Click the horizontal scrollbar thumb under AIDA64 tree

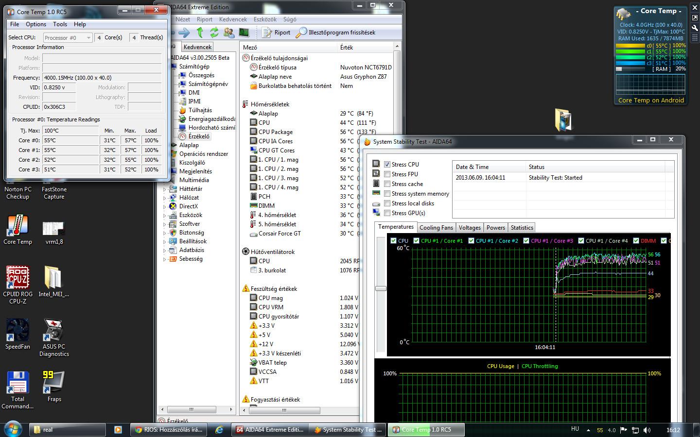point(192,410)
